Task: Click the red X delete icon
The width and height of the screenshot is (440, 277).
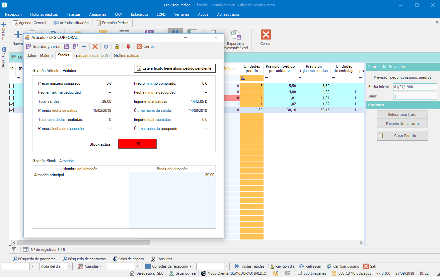Action: point(95,47)
